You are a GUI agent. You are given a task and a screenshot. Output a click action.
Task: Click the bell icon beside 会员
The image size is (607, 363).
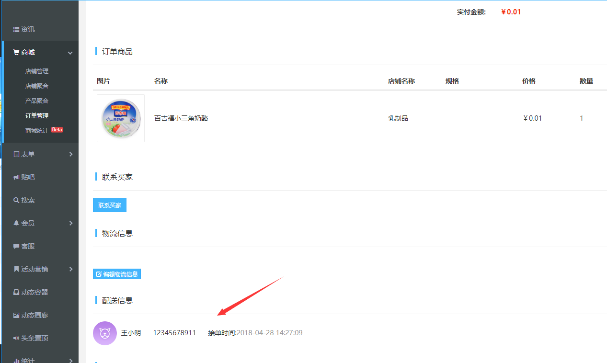[16, 223]
